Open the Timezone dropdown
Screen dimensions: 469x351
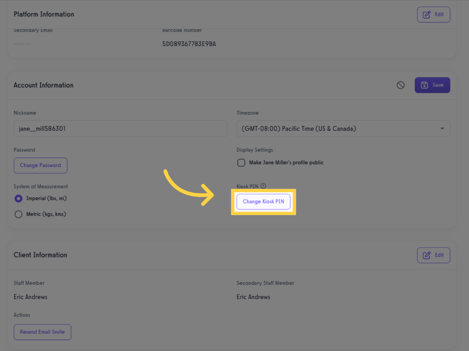343,129
